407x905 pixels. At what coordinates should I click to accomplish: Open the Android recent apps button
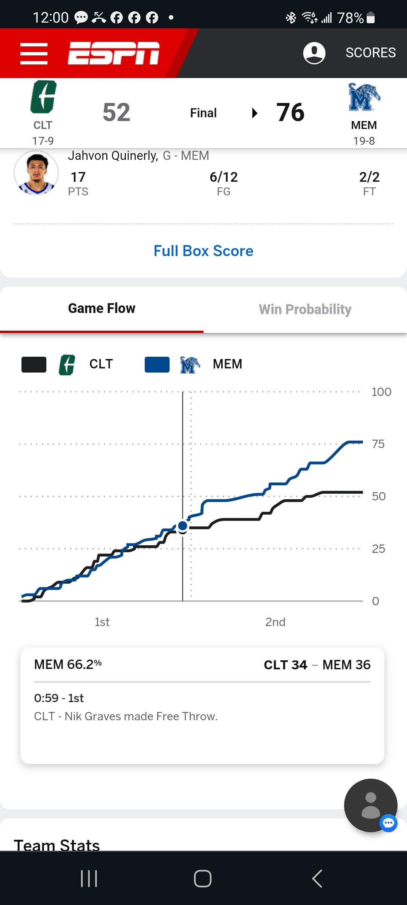coord(89,878)
